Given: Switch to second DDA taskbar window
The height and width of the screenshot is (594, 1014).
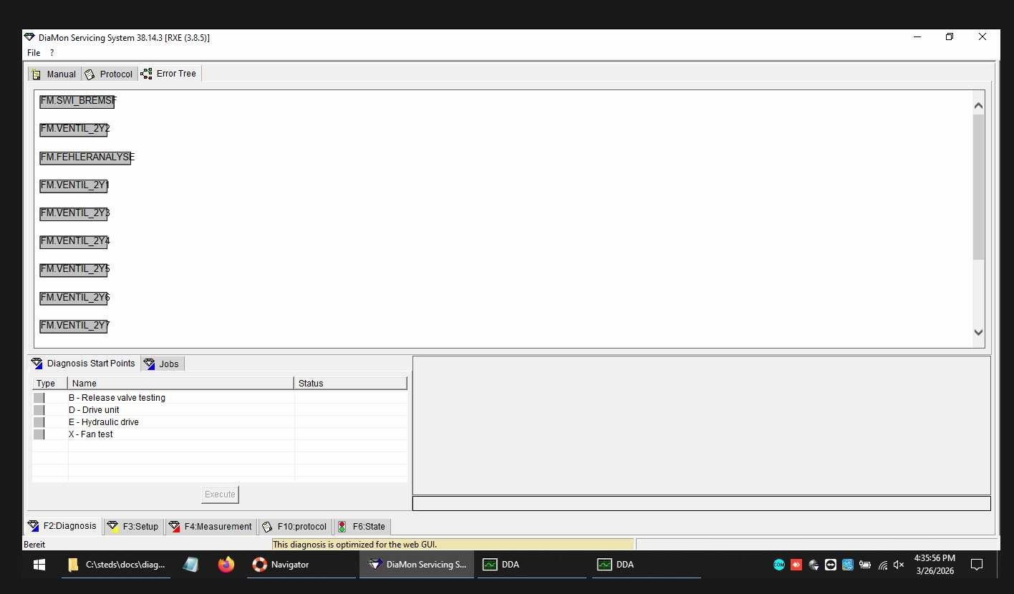Looking at the screenshot, I should 647,565.
